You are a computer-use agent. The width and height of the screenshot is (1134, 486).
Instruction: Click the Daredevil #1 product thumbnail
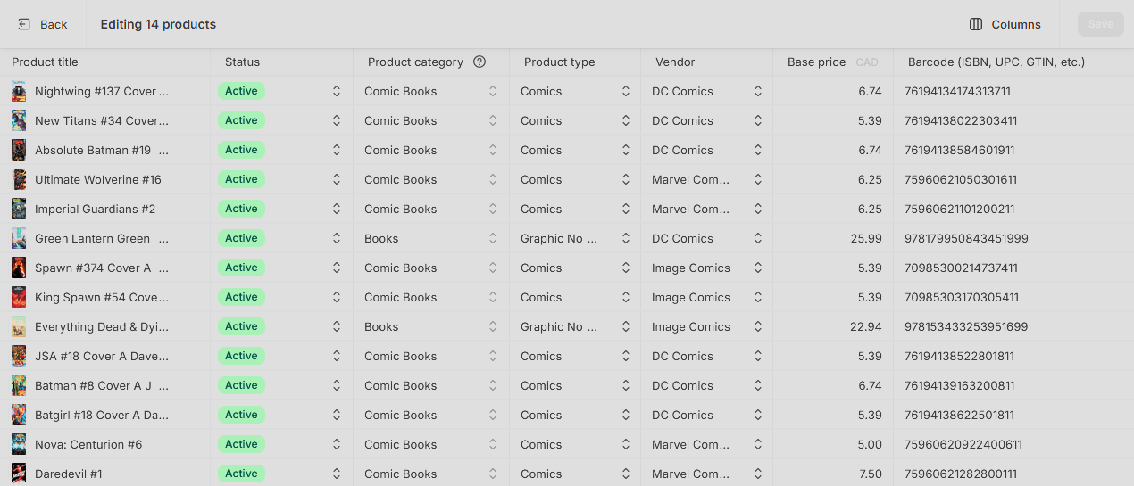point(19,474)
